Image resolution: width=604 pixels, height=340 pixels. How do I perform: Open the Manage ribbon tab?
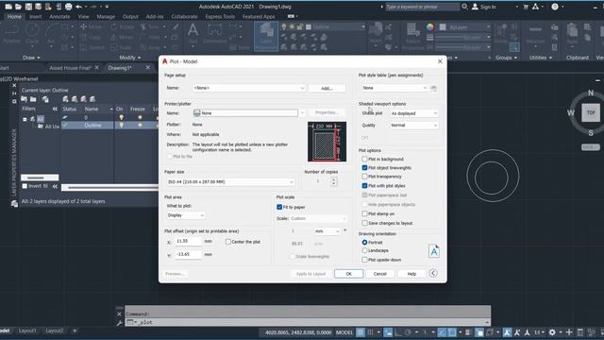click(106, 17)
